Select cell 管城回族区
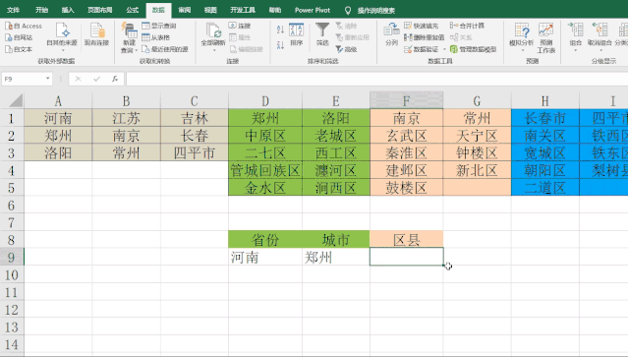Screen dimensions: 628x357 click(265, 170)
